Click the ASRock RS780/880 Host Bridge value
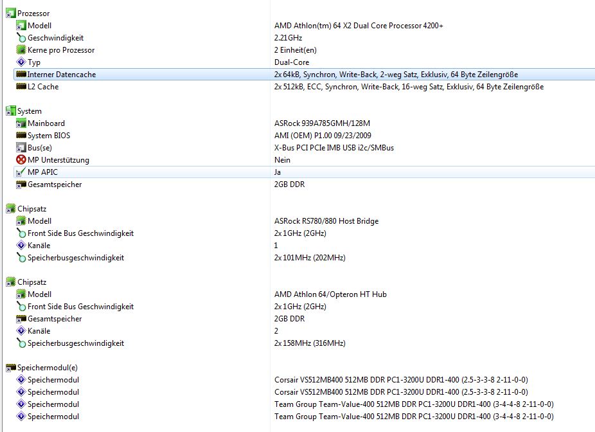Viewport: 595px width, 432px height. (x=326, y=221)
